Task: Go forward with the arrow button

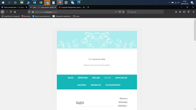Action: pyautogui.click(x=7, y=12)
